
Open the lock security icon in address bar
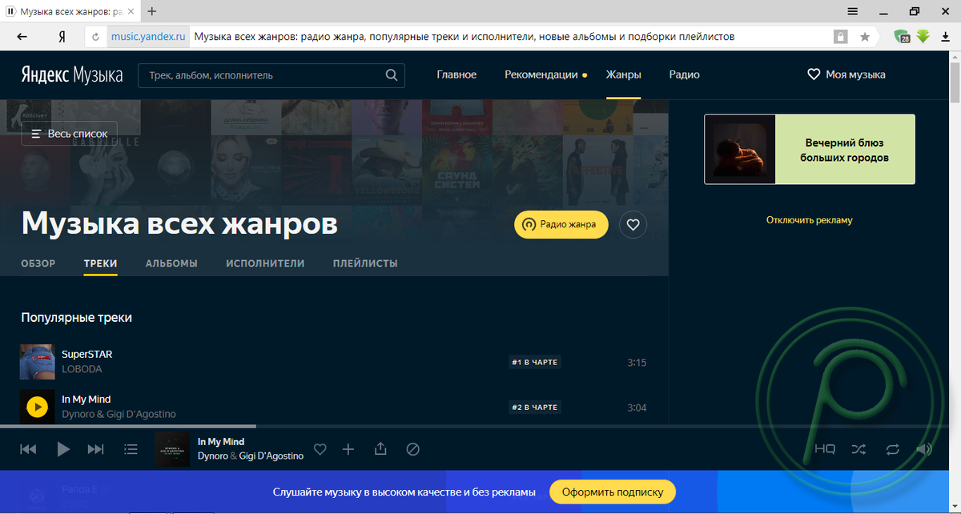(x=840, y=37)
